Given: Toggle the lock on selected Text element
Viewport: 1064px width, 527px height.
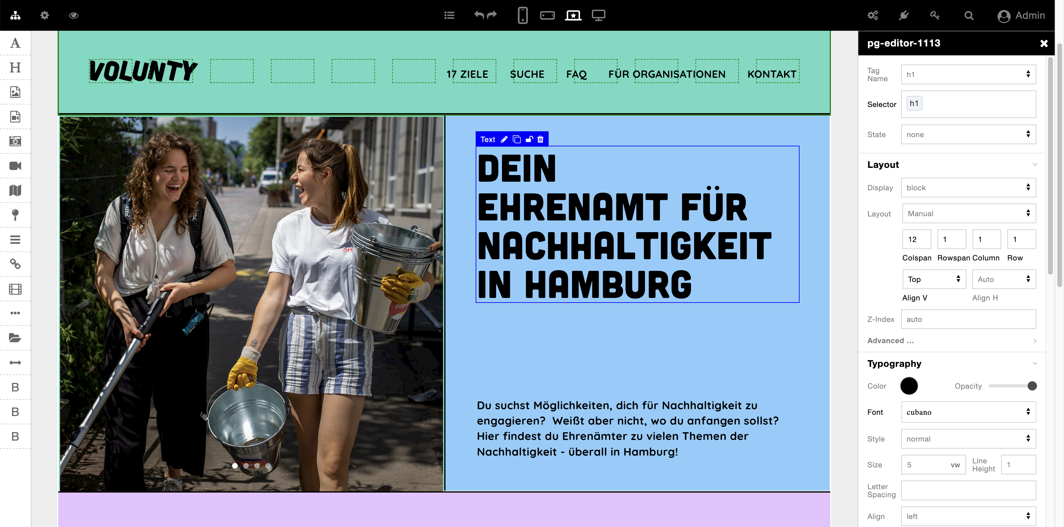Looking at the screenshot, I should 529,139.
